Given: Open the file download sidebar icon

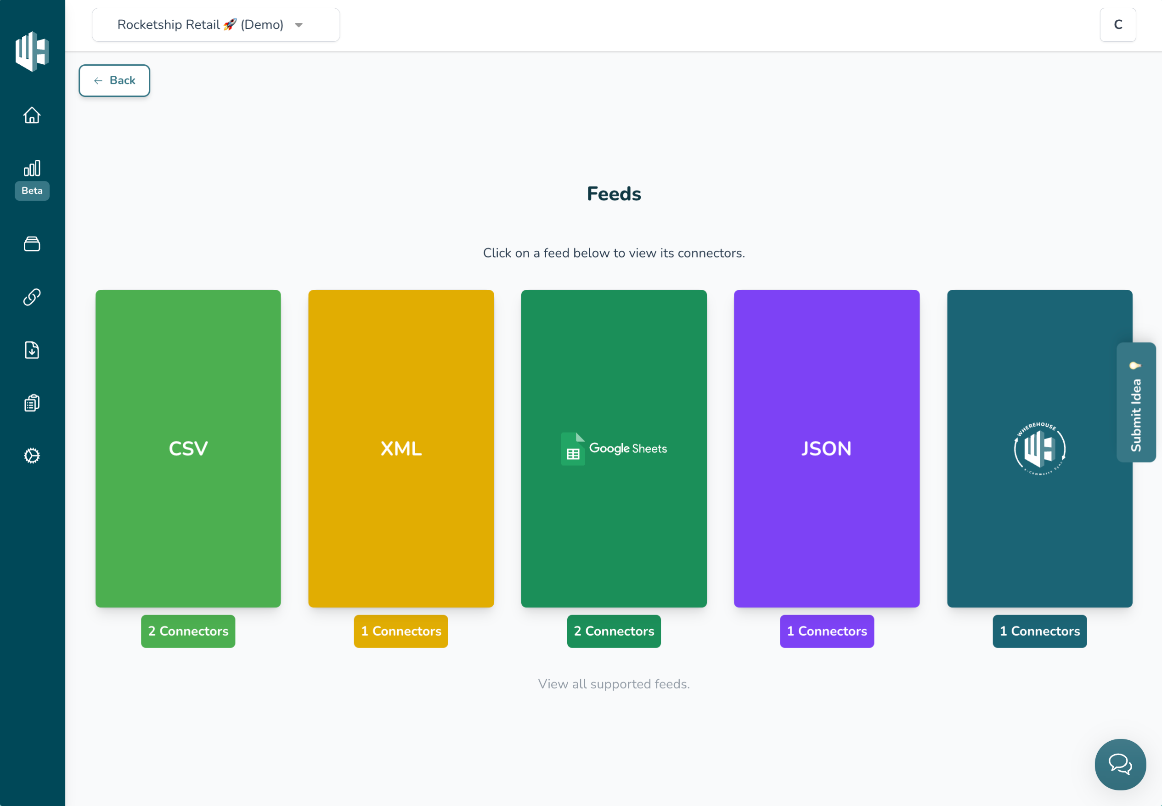Looking at the screenshot, I should pos(32,350).
